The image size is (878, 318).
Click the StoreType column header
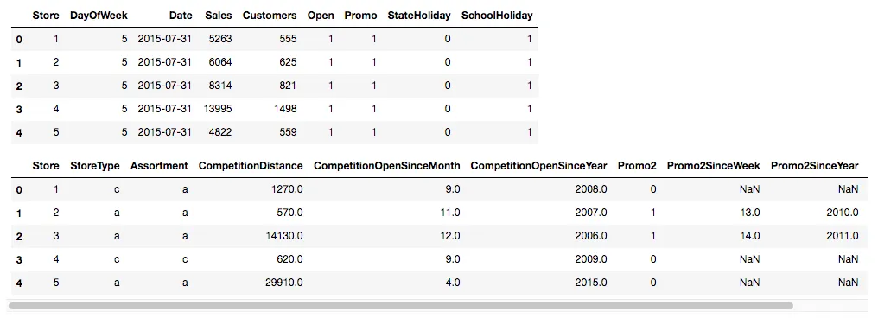[x=95, y=166]
